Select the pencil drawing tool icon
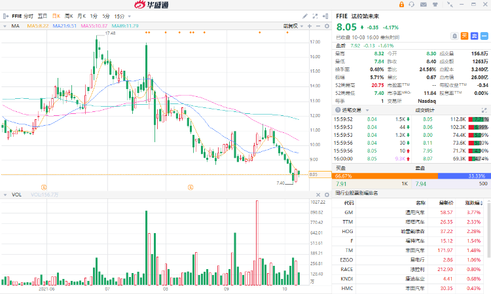 [305, 16]
